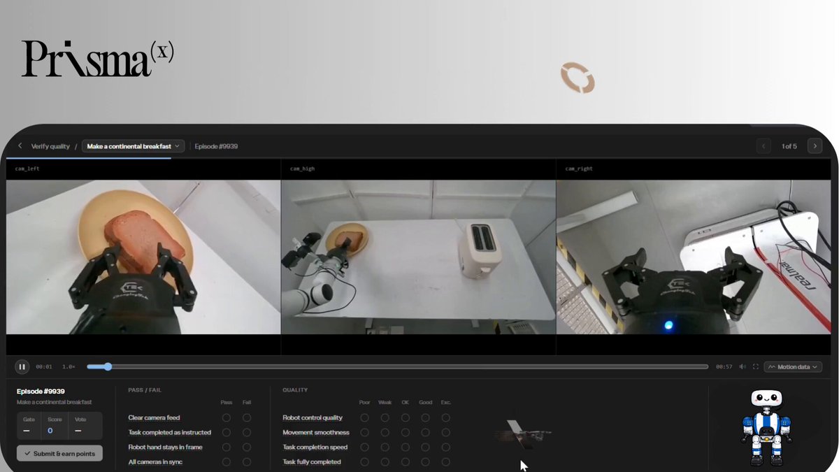The height and width of the screenshot is (472, 839).
Task: Select the cam_right video feed
Action: point(694,257)
